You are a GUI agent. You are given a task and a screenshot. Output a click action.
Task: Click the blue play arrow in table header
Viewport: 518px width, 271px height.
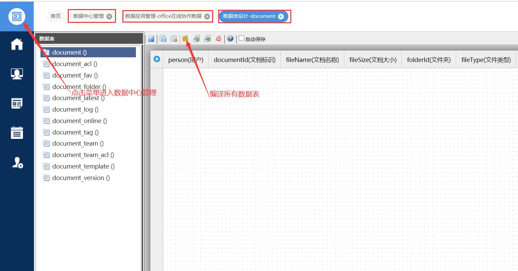point(156,59)
